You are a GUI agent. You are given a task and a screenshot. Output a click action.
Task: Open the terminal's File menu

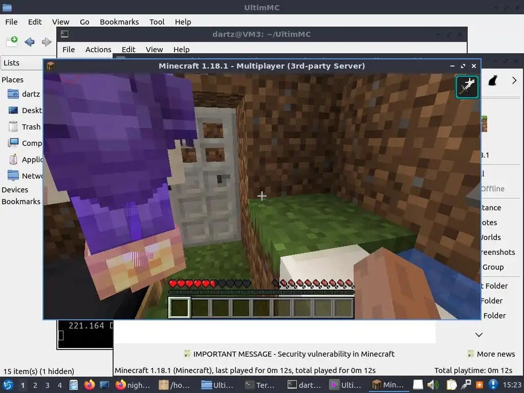pyautogui.click(x=69, y=50)
